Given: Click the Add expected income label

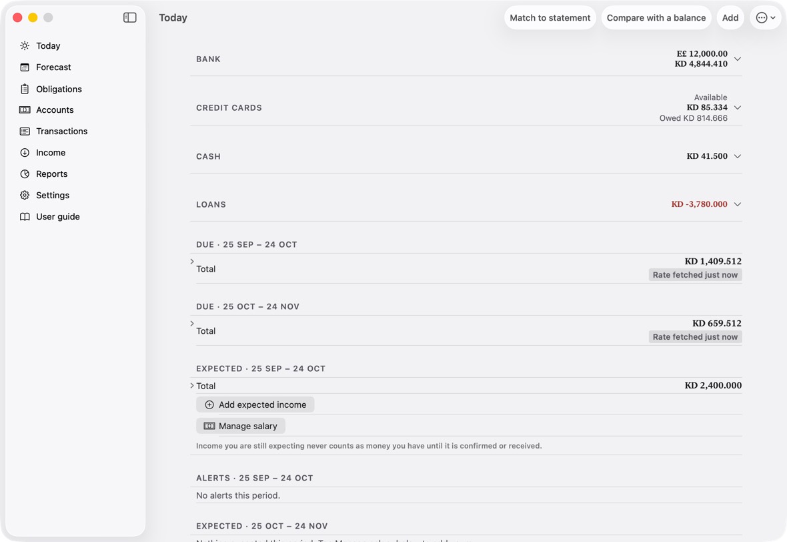Looking at the screenshot, I should tap(263, 405).
